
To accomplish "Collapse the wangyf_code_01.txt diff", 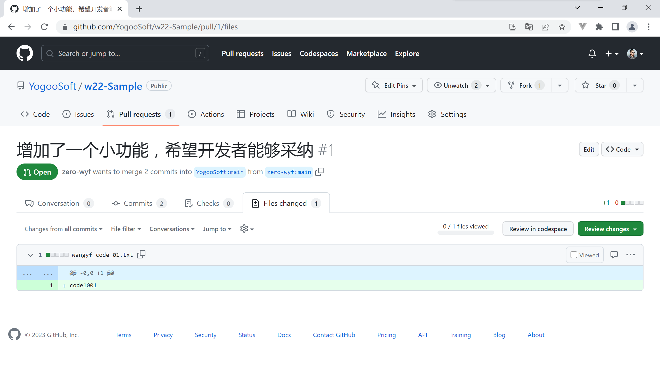I will [x=30, y=255].
